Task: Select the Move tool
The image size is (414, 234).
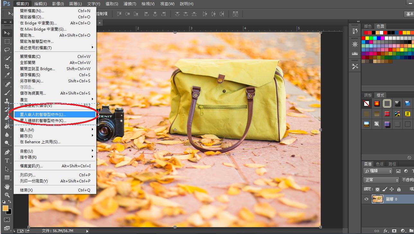Action: coord(7,33)
